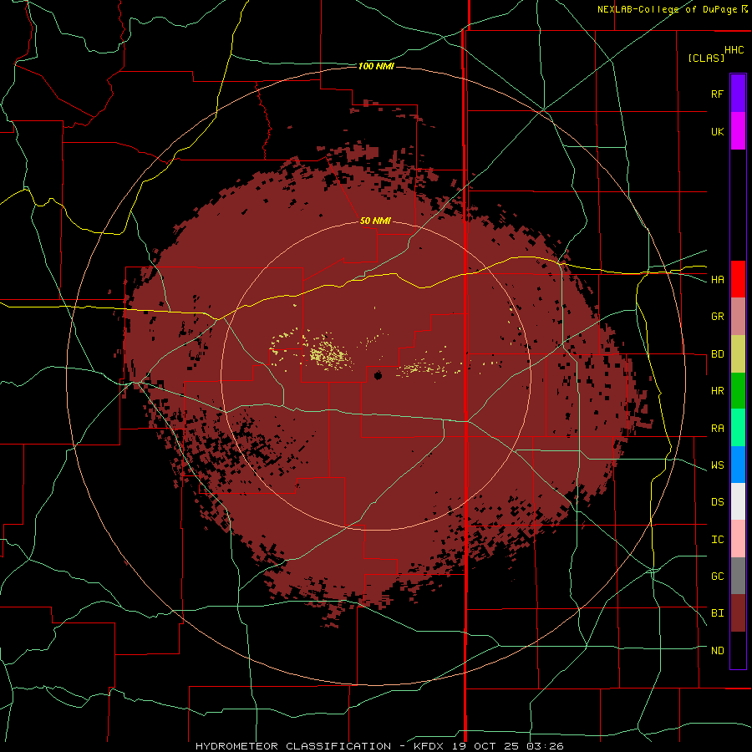This screenshot has width=752, height=752.
Task: Click the BD yellow legend swatch
Action: pos(738,353)
